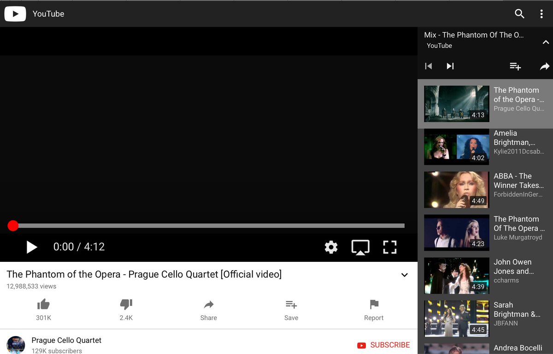
Task: Click the '301K' like count
Action: tap(43, 318)
